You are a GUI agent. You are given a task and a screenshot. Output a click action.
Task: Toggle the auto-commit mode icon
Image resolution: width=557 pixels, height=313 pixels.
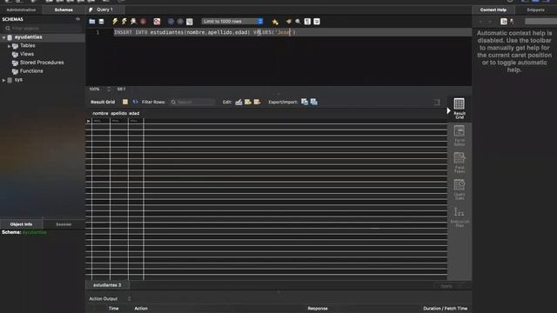coord(190,22)
